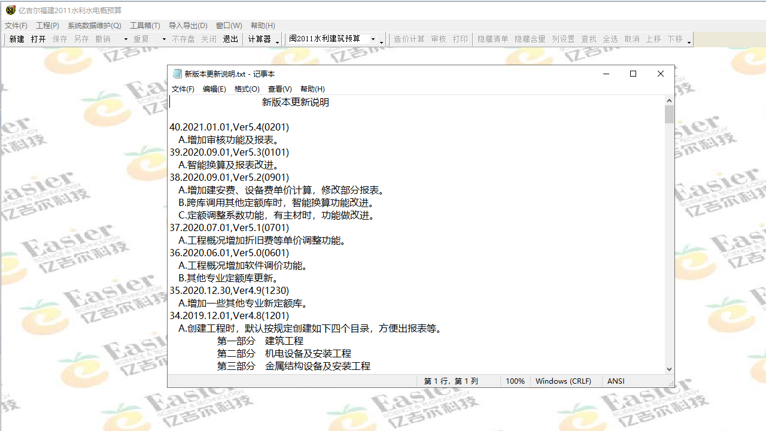Open the 撤销 undo dropdown arrow
Viewport: 766px width, 431px height.
click(126, 39)
